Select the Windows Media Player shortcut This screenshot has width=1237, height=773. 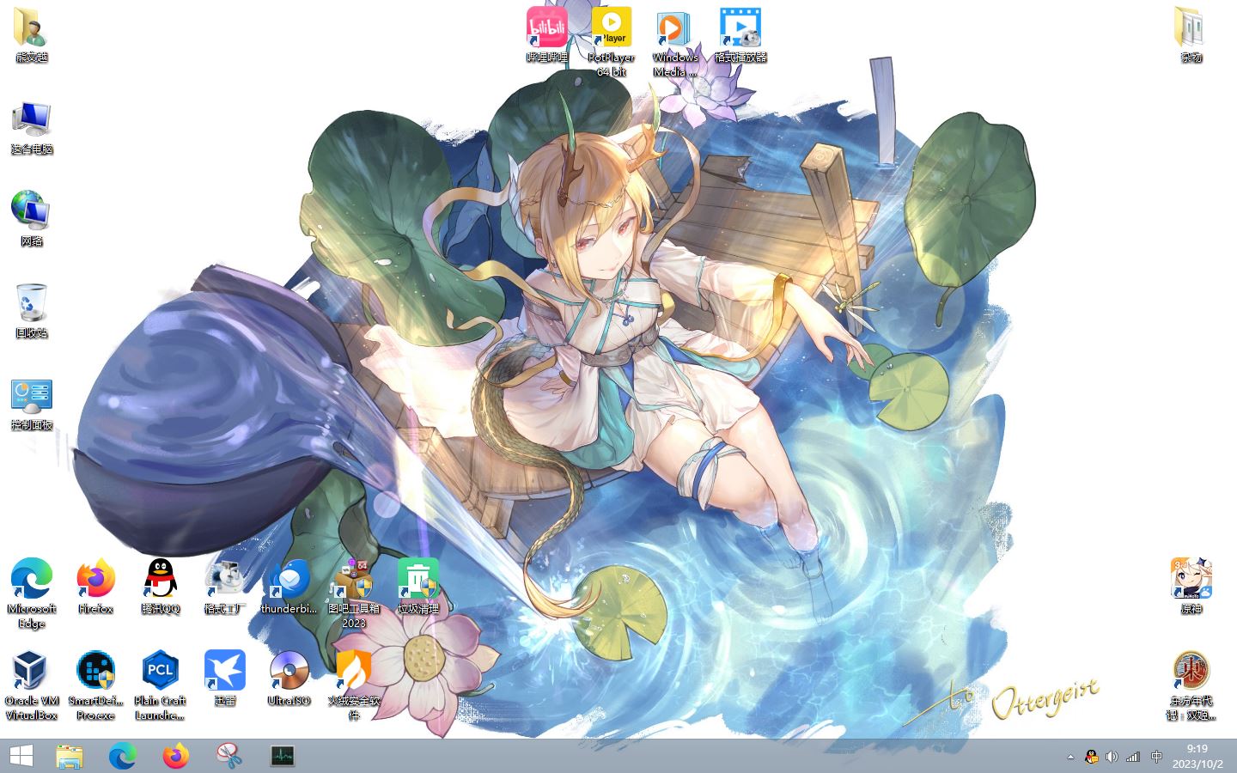[x=675, y=29]
